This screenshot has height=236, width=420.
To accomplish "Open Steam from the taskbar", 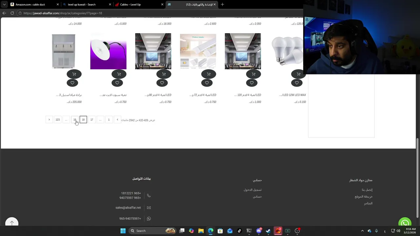I will tap(268, 231).
